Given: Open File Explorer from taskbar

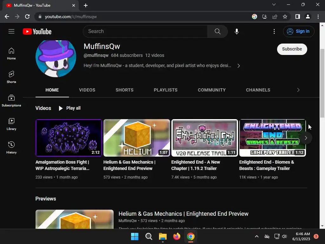Looking at the screenshot, I should tap(163, 236).
